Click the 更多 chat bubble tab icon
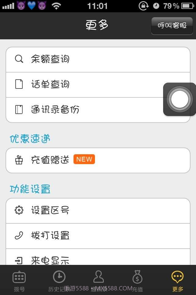Screen dimensions: 196x295 coord(177,277)
